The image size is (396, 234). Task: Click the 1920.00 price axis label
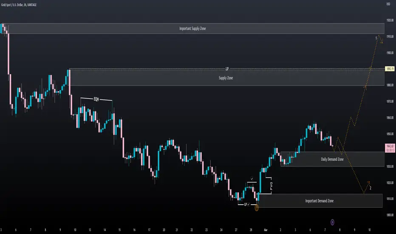tap(390, 20)
